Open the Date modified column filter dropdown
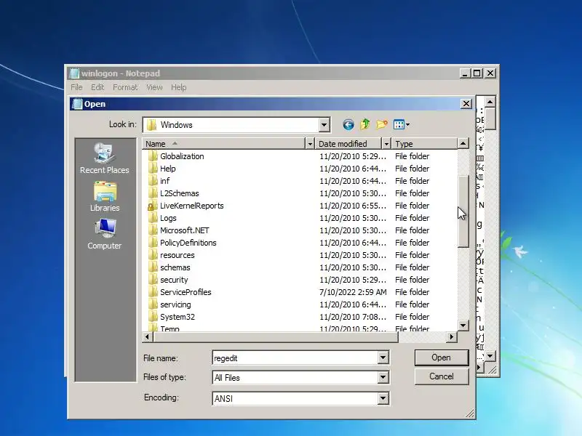Screen dimensions: 582x436 click(x=386, y=143)
